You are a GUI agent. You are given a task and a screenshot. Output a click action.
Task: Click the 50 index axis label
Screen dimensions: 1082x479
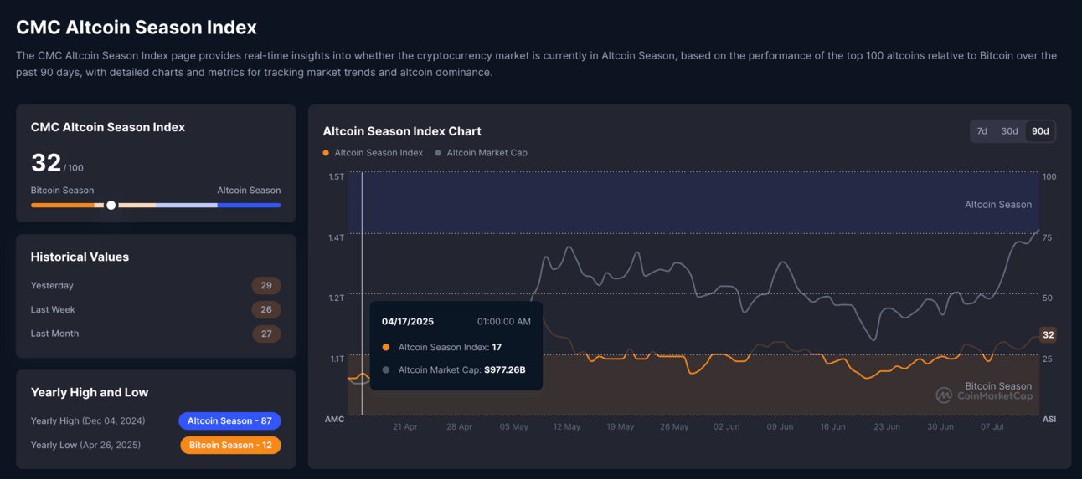click(1047, 298)
